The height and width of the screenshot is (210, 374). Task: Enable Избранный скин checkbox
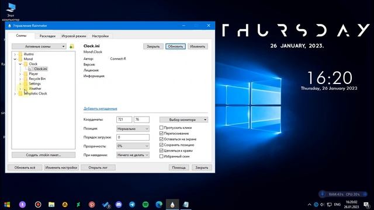161,156
